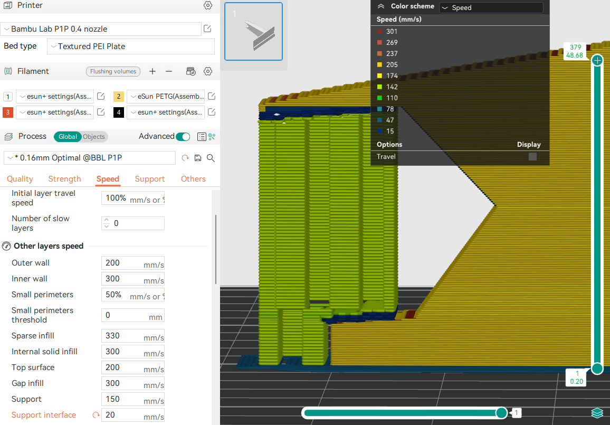Open the Filament settings gear
This screenshot has width=610, height=425.
coord(207,71)
